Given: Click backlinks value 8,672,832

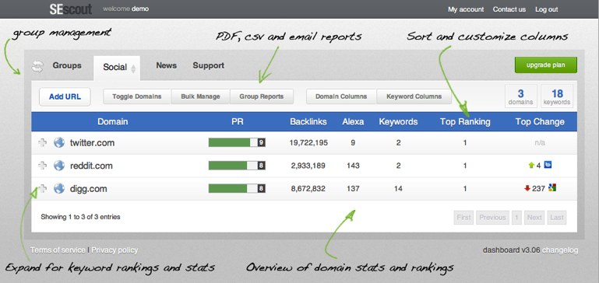Looking at the screenshot, I should click(308, 188).
